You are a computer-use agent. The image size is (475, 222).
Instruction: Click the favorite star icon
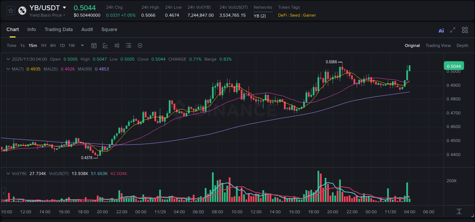point(10,10)
